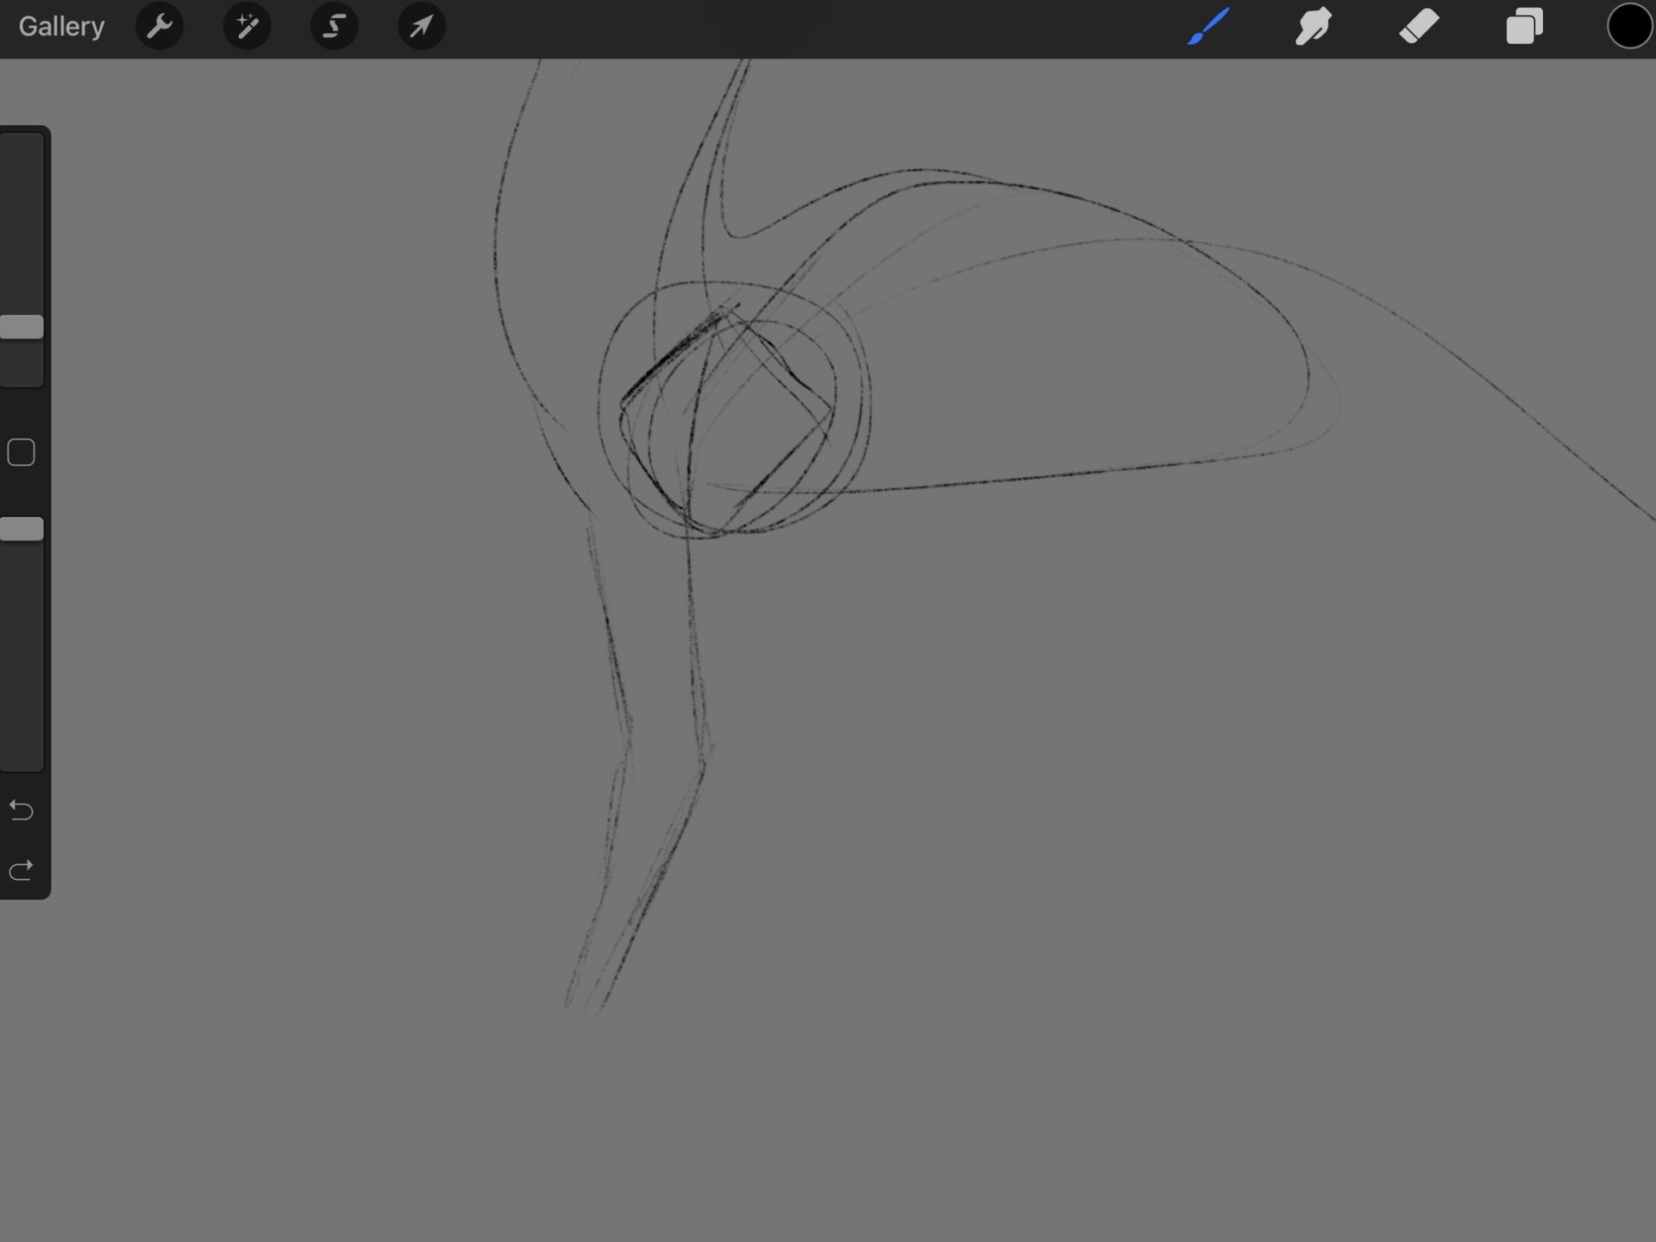Select the Eraser tool
The height and width of the screenshot is (1242, 1656).
[1419, 26]
